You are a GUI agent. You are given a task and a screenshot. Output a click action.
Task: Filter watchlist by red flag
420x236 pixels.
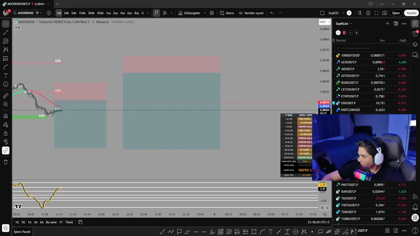click(x=344, y=33)
